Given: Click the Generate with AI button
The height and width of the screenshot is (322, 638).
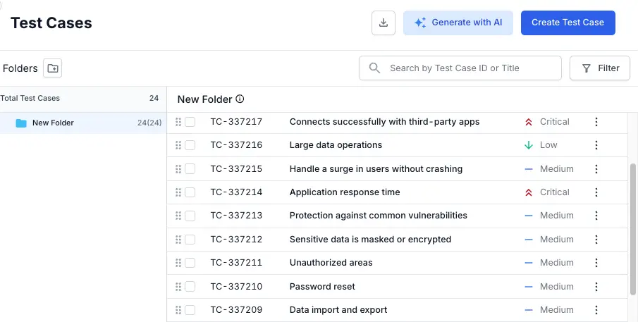Looking at the screenshot, I should (x=458, y=23).
